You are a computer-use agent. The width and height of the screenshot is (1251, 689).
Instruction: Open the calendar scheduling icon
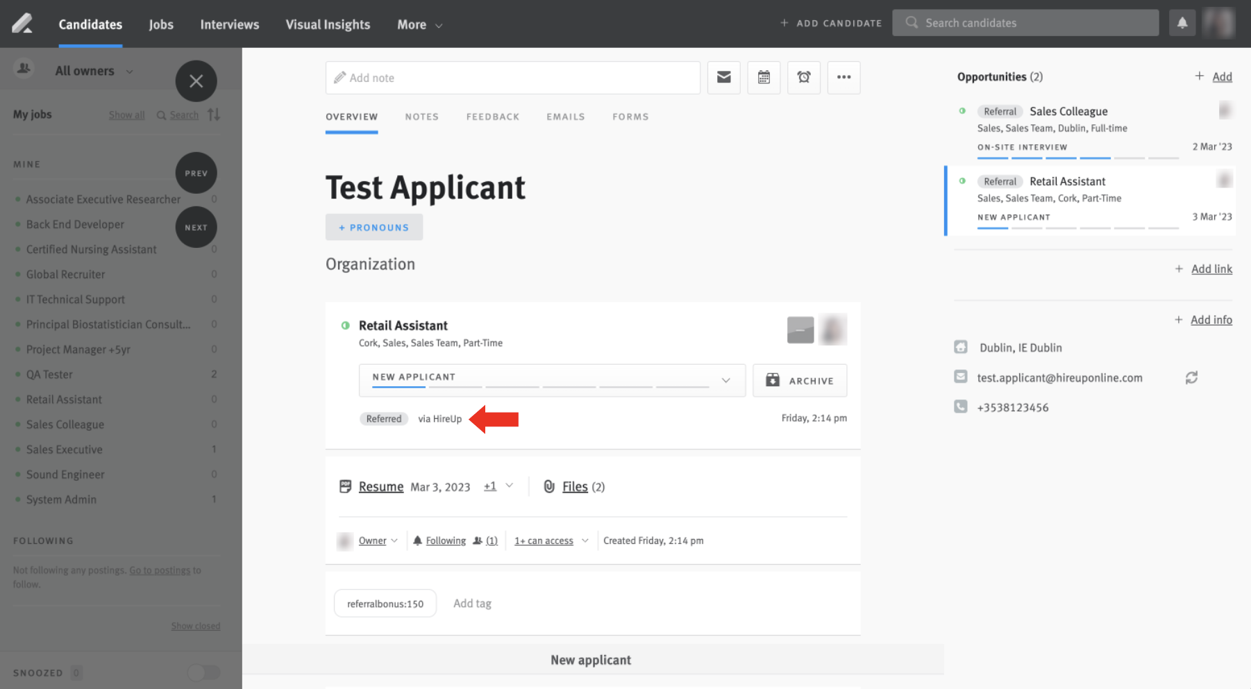764,77
